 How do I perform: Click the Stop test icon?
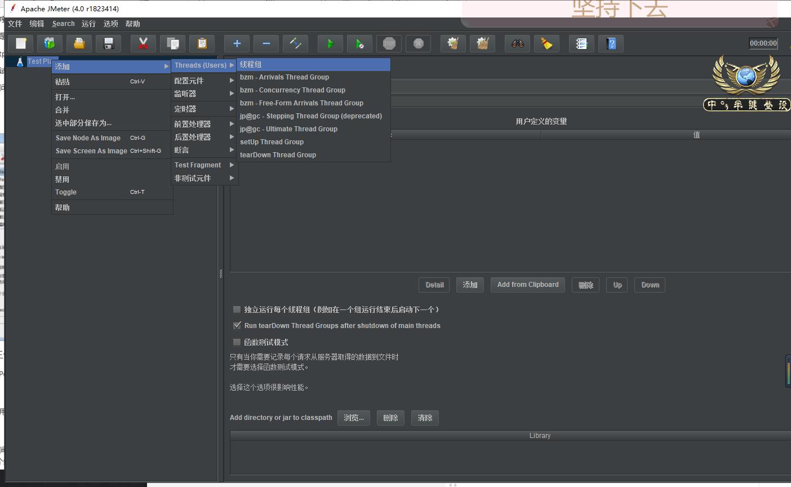point(389,43)
